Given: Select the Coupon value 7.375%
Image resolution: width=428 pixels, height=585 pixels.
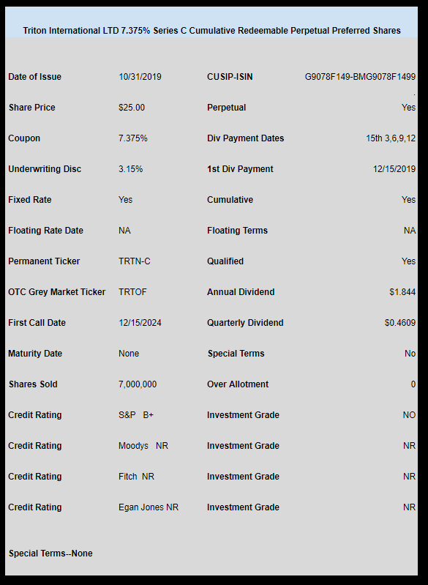Looking at the screenshot, I should [133, 138].
